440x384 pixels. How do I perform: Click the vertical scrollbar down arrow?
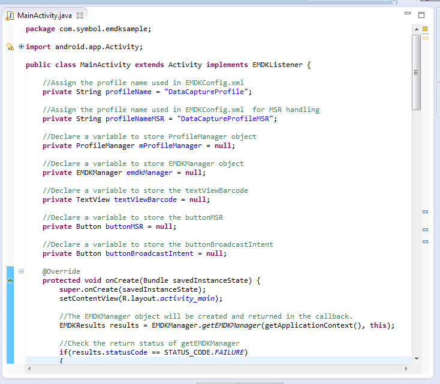[x=416, y=358]
